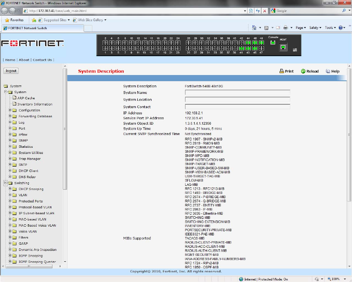Collapse the Switching tree node

[6, 183]
